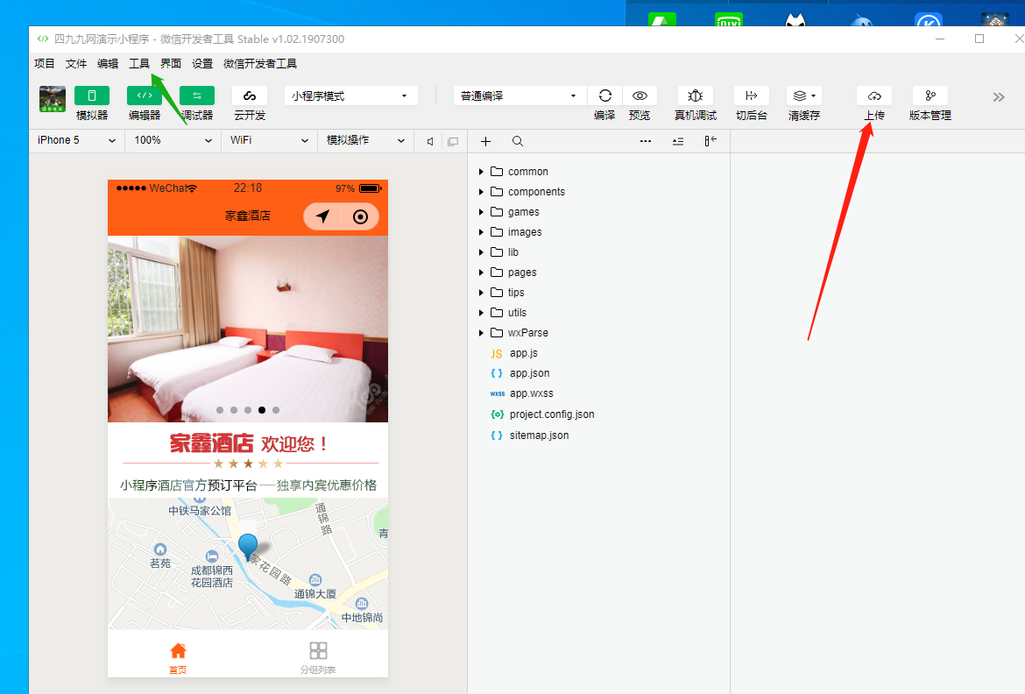The height and width of the screenshot is (694, 1025).
Task: Click the add file plus icon
Action: click(x=486, y=141)
